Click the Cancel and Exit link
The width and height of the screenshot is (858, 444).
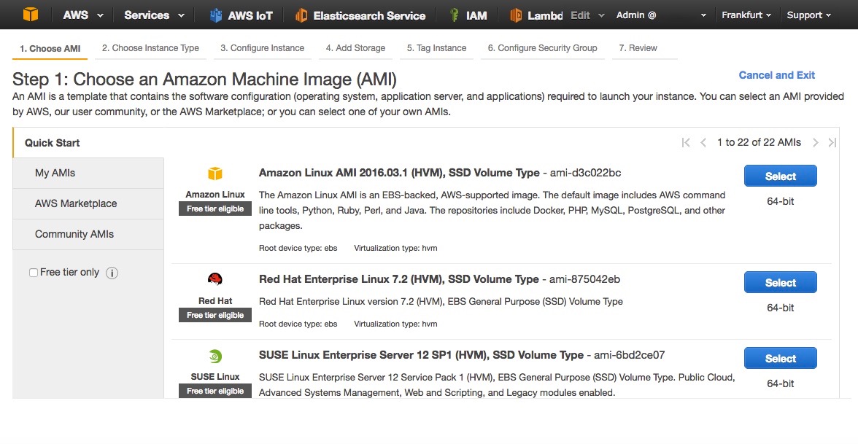pos(776,75)
